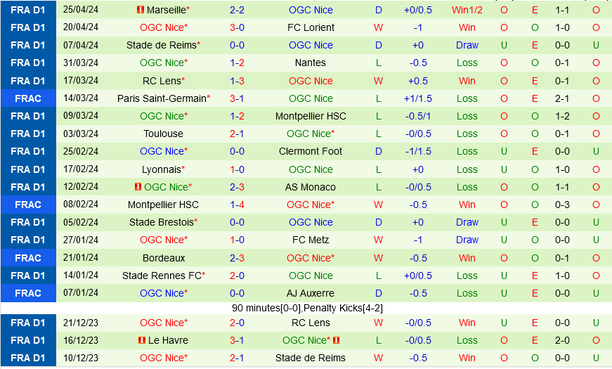Click the penalty kicks note row
The height and width of the screenshot is (369, 612).
pos(307,308)
